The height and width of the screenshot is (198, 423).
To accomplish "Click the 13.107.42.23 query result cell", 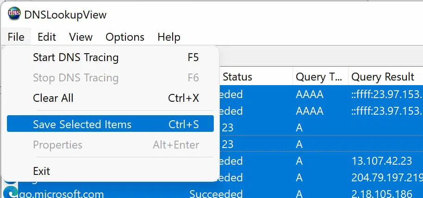I will point(382,161).
